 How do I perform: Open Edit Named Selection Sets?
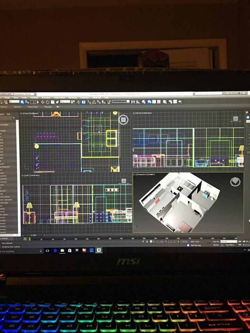click(x=109, y=102)
